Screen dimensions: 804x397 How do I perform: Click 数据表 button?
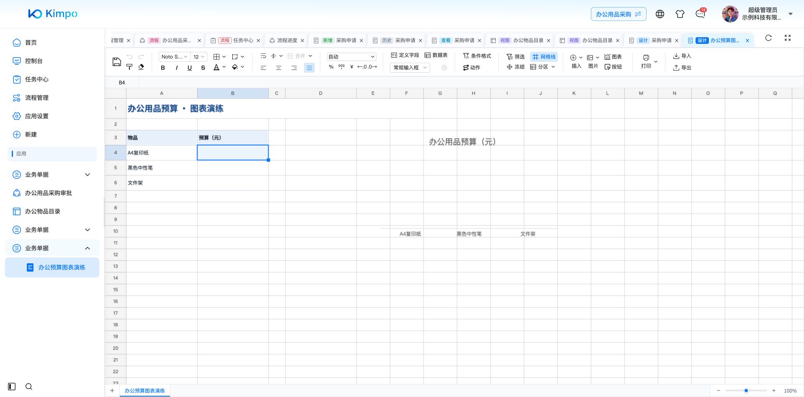(x=436, y=55)
